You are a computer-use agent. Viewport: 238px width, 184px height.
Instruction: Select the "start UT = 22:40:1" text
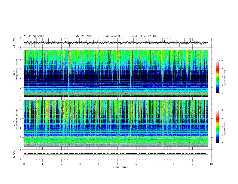click(x=145, y=36)
